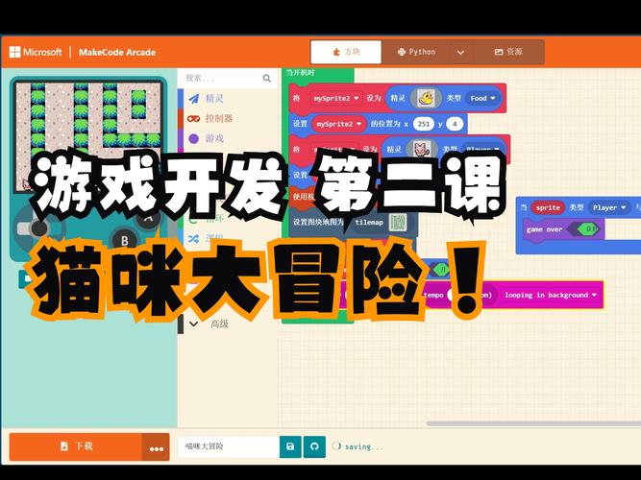Screen dimensions: 641x480
Task: Click the magnifier search icon
Action: (266, 78)
